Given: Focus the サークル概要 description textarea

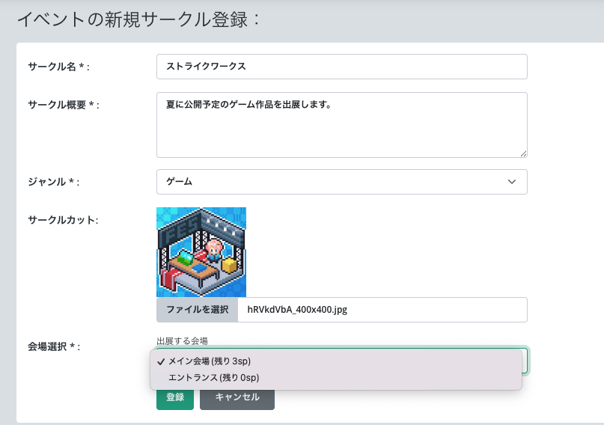Looking at the screenshot, I should coord(341,124).
